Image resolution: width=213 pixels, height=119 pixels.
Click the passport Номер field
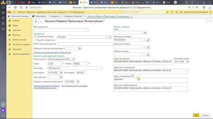80,64
